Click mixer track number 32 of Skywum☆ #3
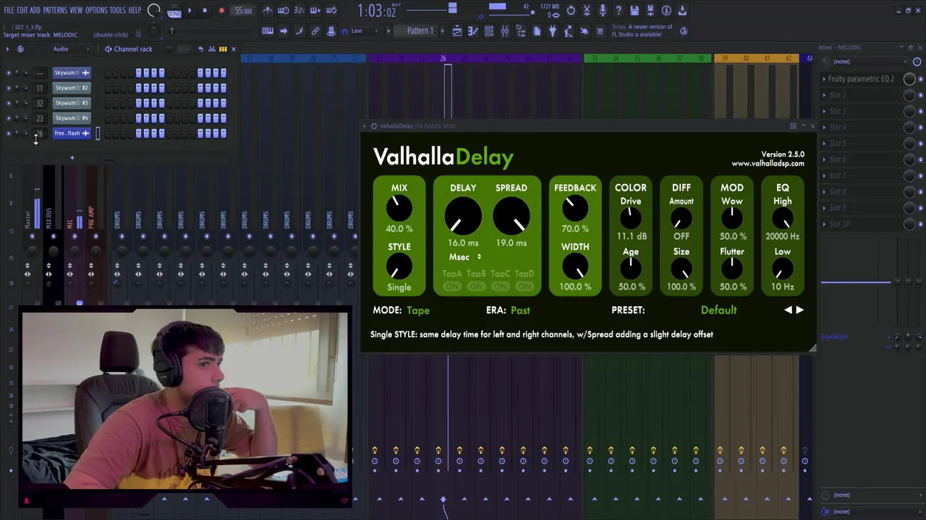The image size is (926, 520). (x=40, y=103)
